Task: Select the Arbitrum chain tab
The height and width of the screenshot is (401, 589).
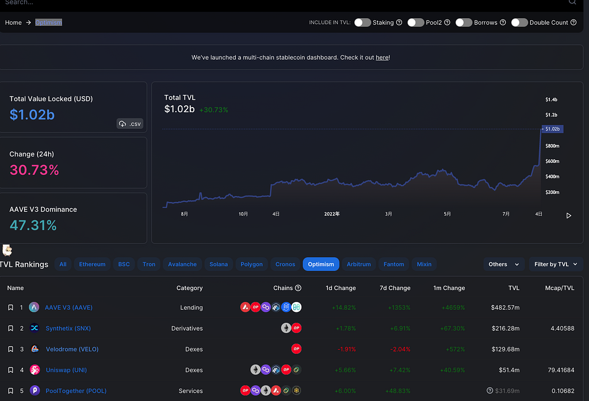Action: point(358,265)
